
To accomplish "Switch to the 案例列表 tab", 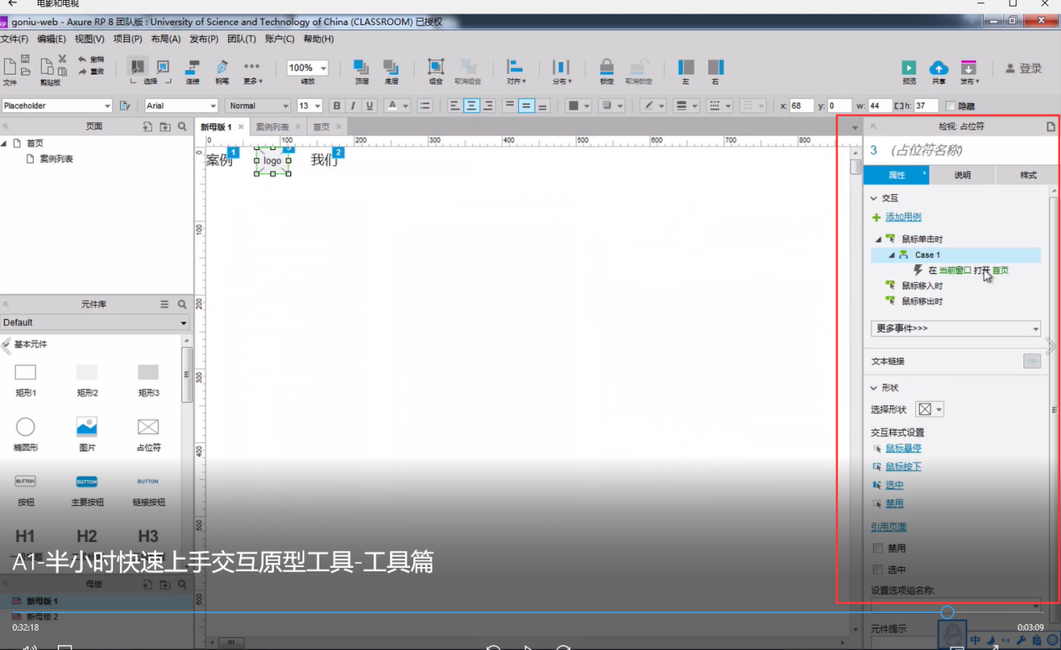I will (272, 126).
